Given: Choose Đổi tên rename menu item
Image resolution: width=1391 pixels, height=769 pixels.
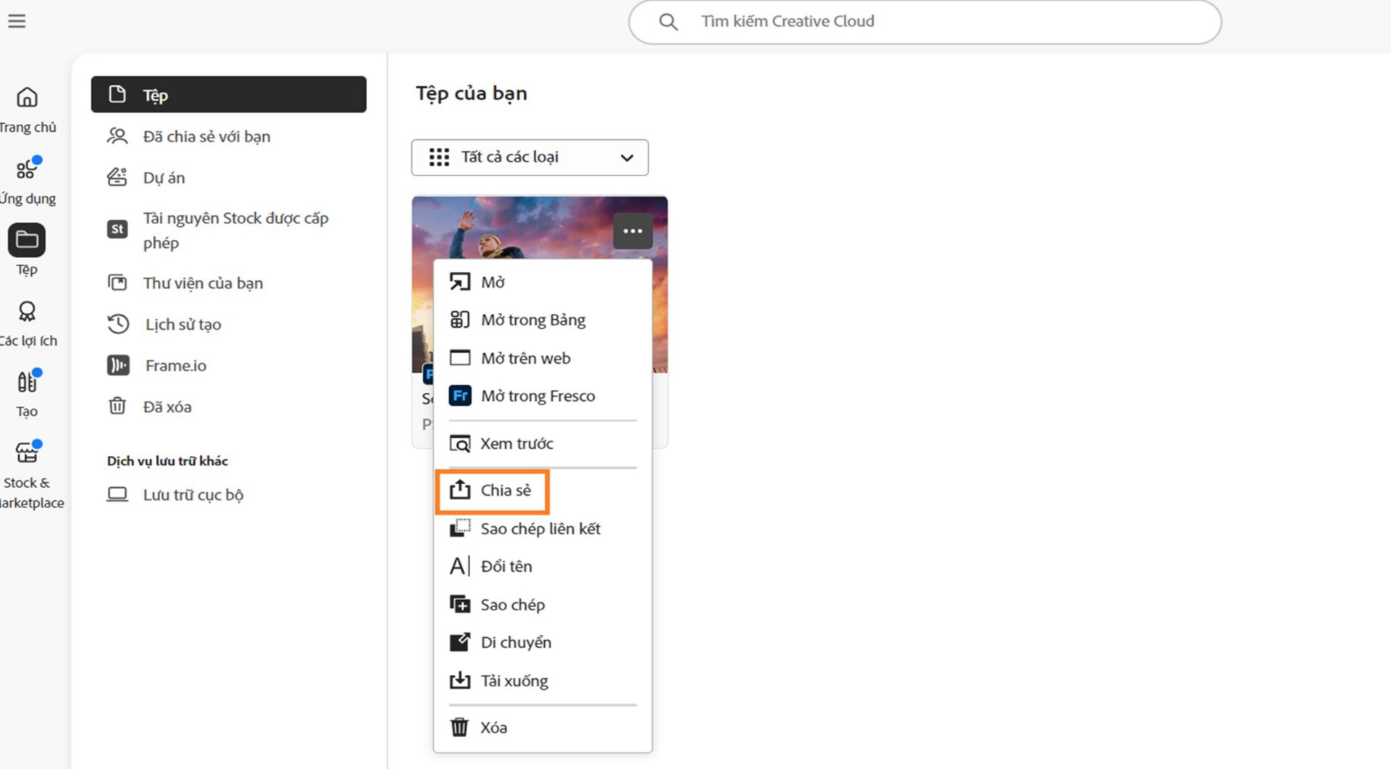Looking at the screenshot, I should pos(543,566).
